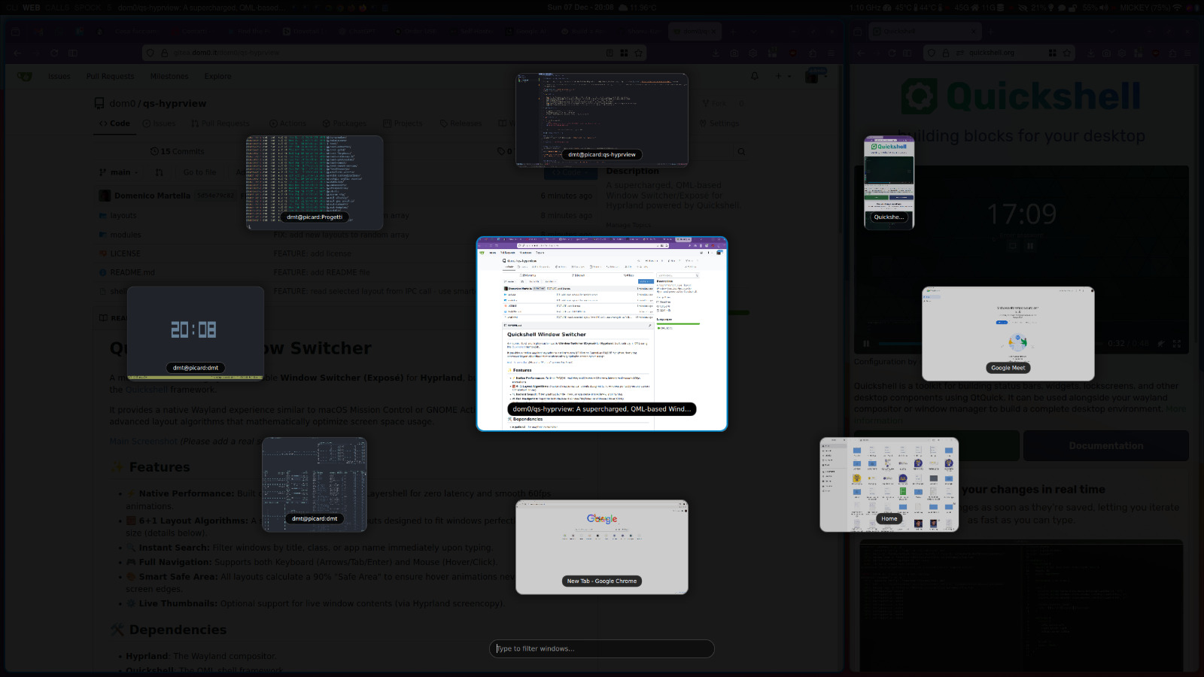Screen dimensions: 1204x677
Task: Enter fullscreen on the Quickshell demo video
Action: point(1177,344)
